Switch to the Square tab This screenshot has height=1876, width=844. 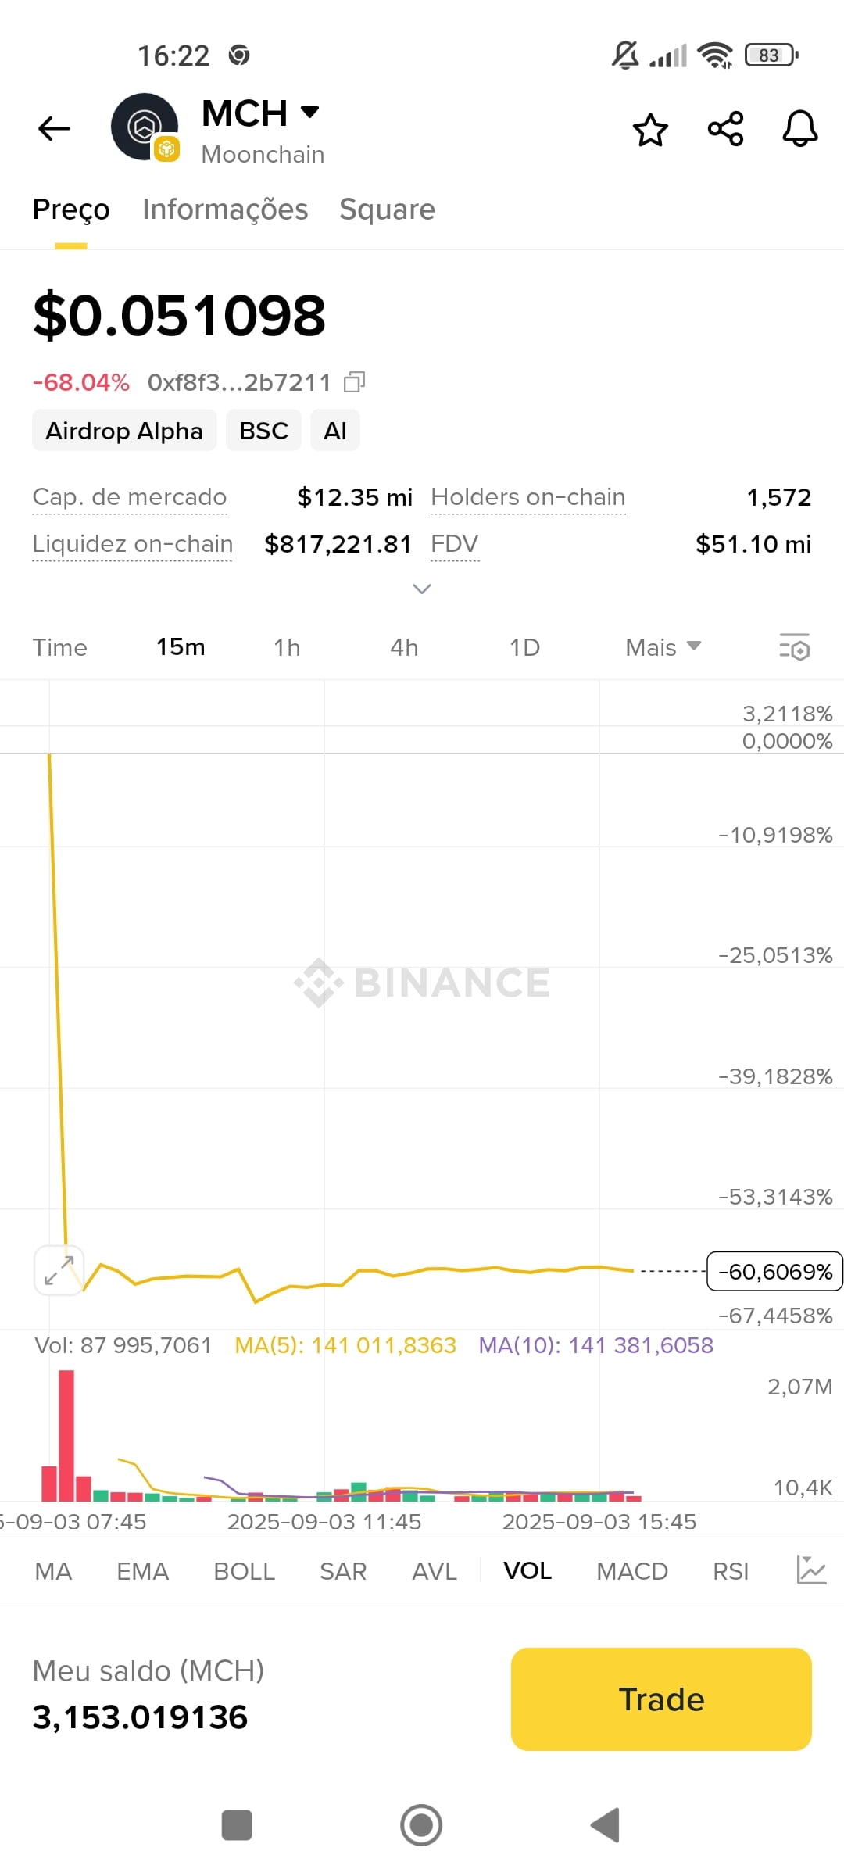coord(387,209)
